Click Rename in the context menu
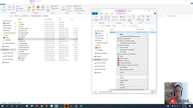 [x=122, y=85]
